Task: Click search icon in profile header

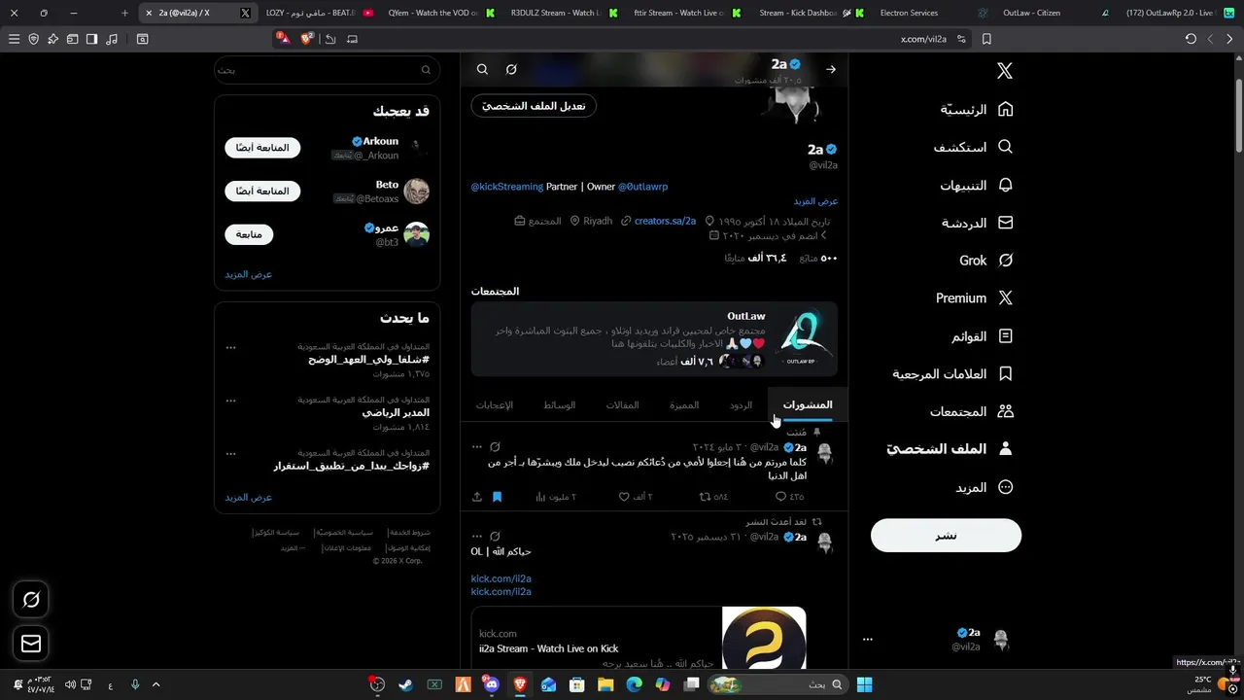Action: click(x=482, y=69)
